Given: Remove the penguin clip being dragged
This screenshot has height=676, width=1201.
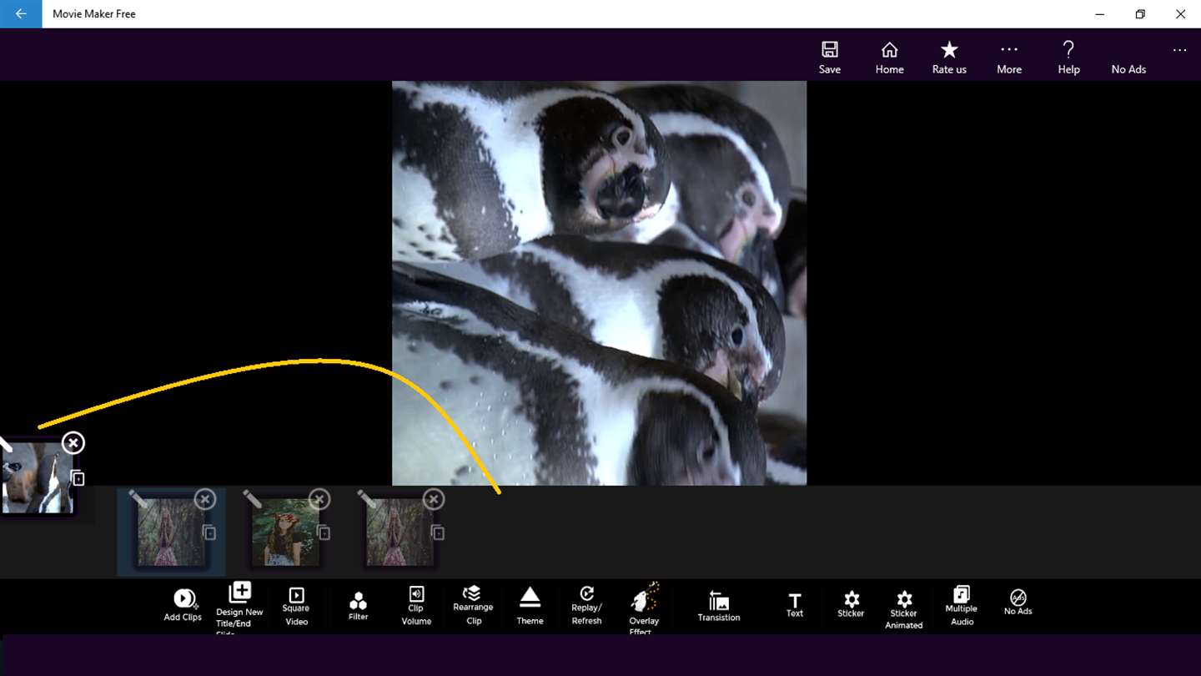Looking at the screenshot, I should pyautogui.click(x=73, y=442).
